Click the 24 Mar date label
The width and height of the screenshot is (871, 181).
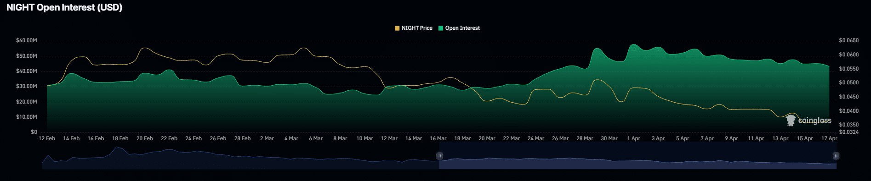pyautogui.click(x=536, y=138)
